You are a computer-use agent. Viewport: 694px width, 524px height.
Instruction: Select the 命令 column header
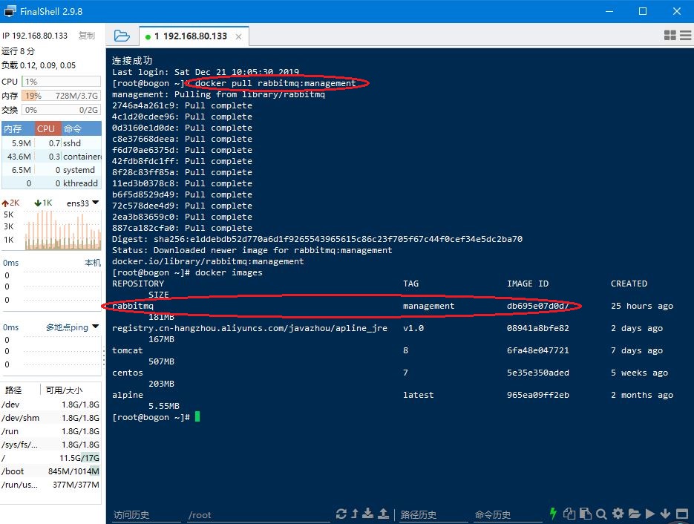(x=81, y=129)
